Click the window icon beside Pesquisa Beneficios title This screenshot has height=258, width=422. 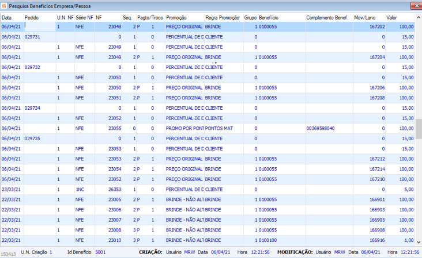tap(4, 6)
